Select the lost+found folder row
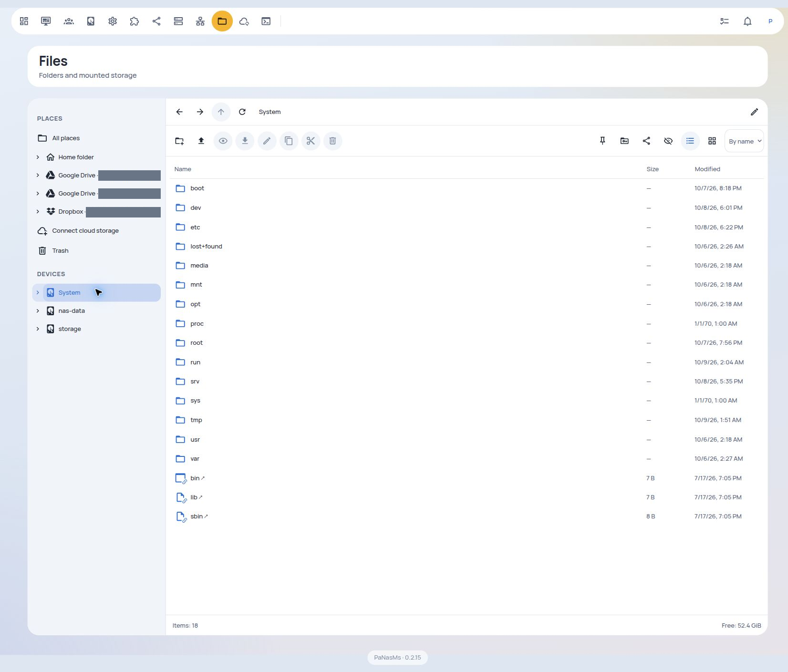 (x=467, y=246)
